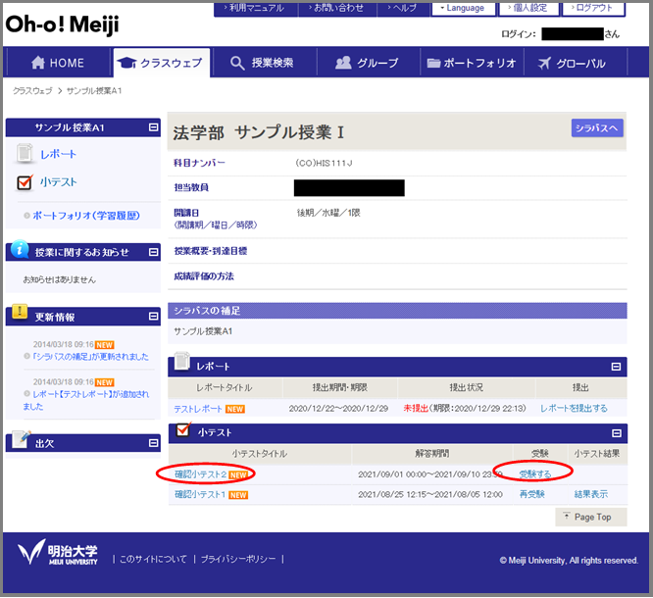Click the graduation cap icon for クラスウェブ
The image size is (653, 598).
click(x=126, y=63)
